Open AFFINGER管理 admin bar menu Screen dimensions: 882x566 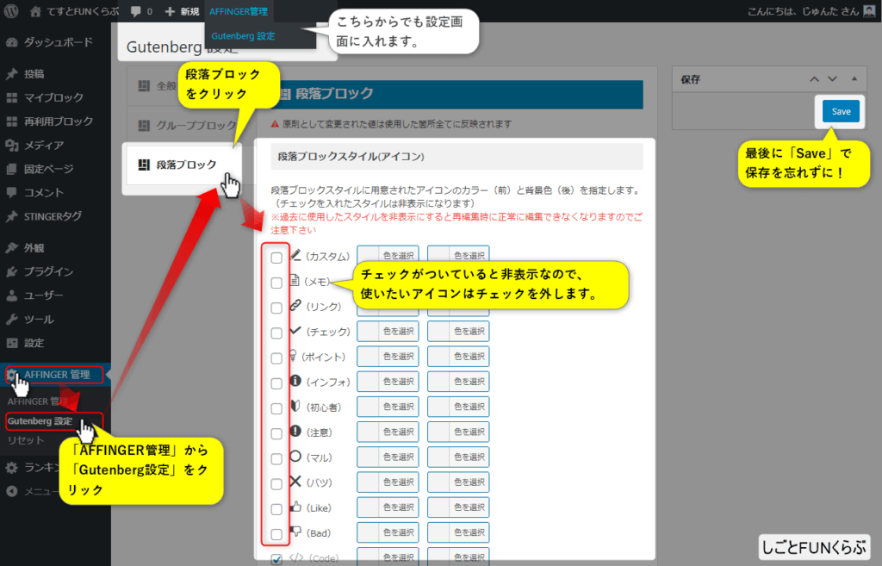239,11
